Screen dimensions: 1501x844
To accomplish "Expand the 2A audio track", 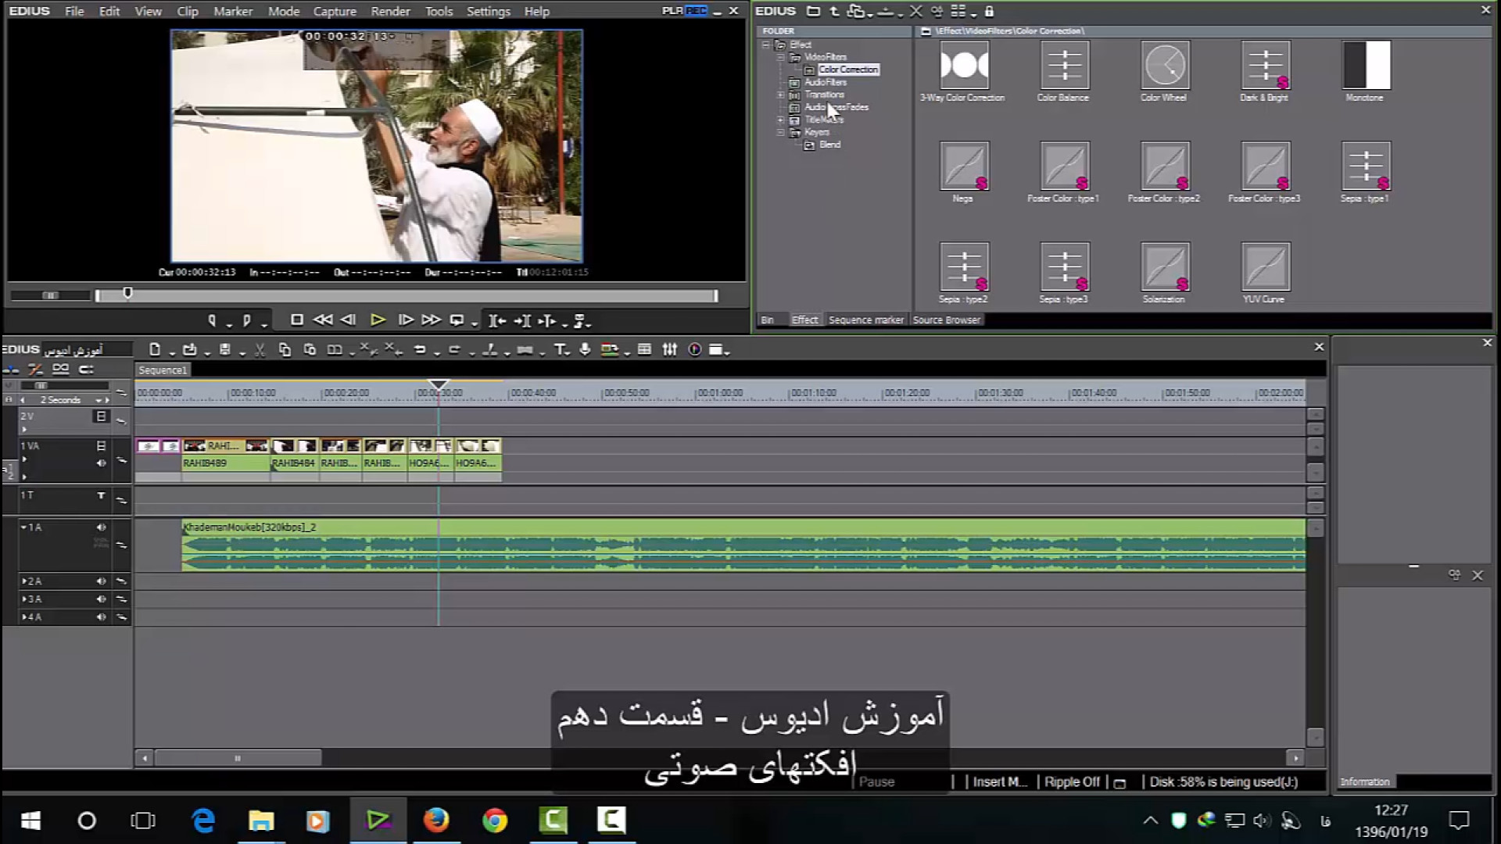I will (24, 581).
